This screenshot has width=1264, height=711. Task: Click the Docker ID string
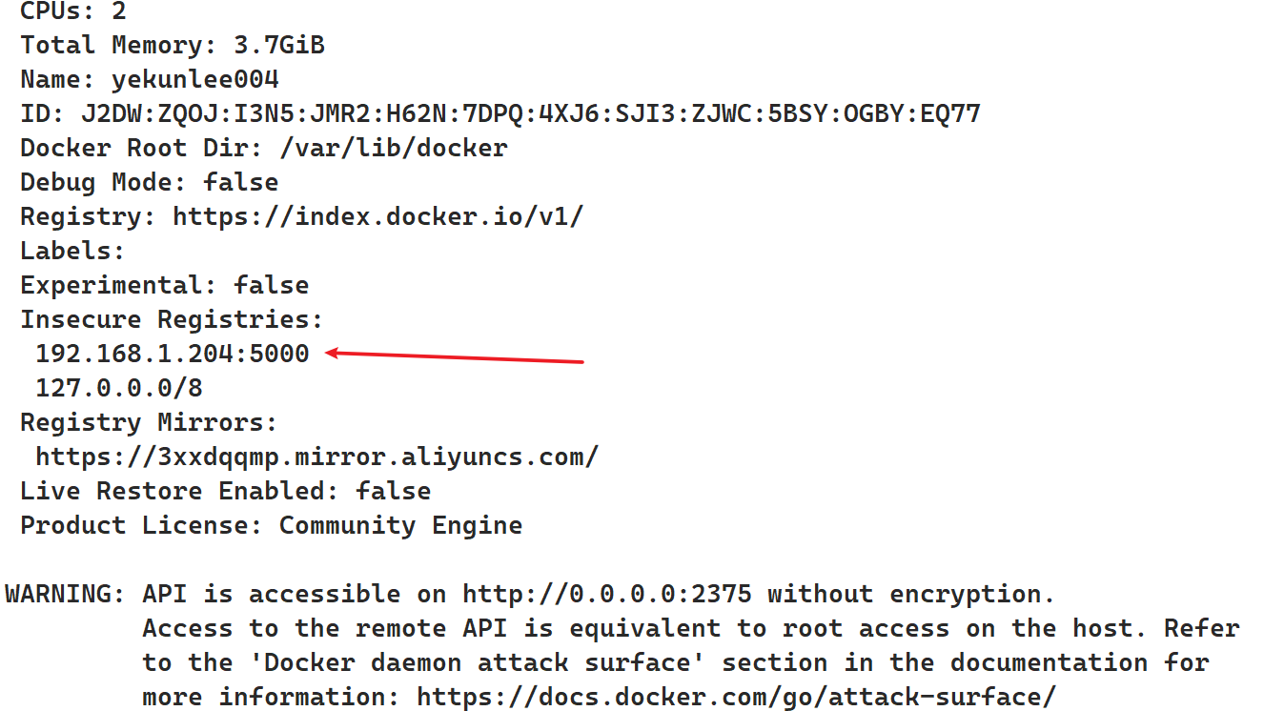pyautogui.click(x=531, y=113)
